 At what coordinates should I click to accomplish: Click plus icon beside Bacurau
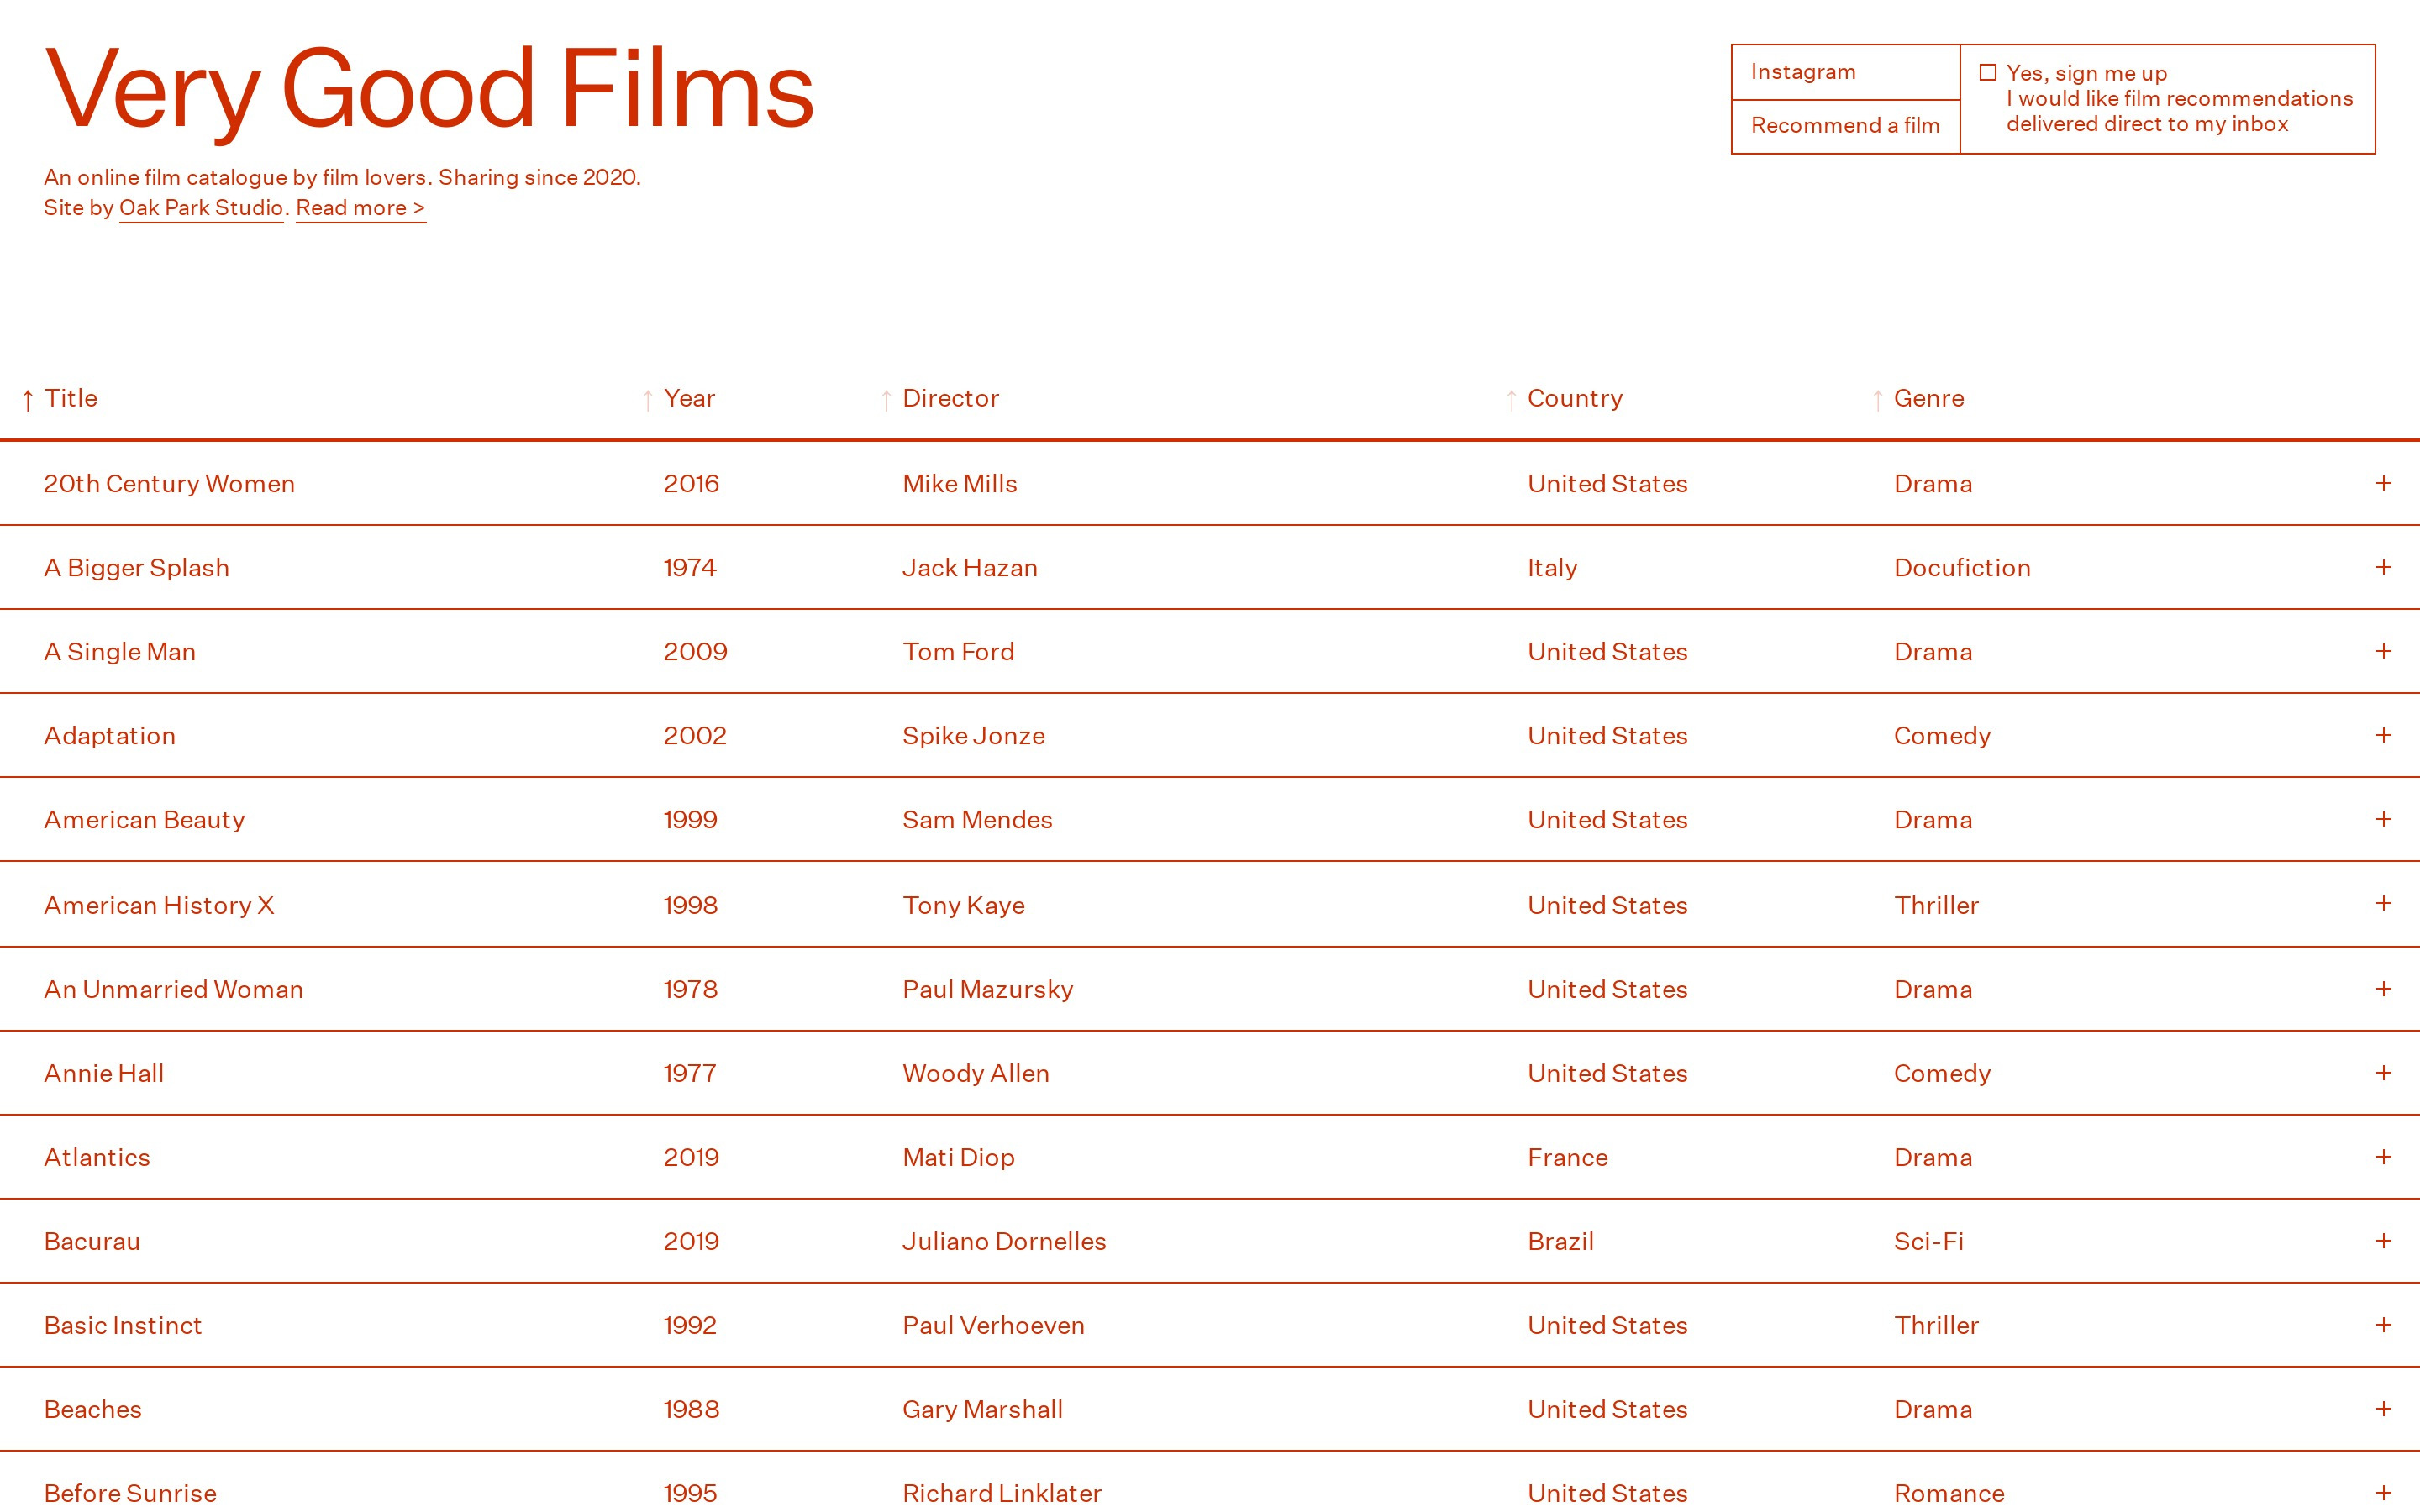click(2383, 1241)
